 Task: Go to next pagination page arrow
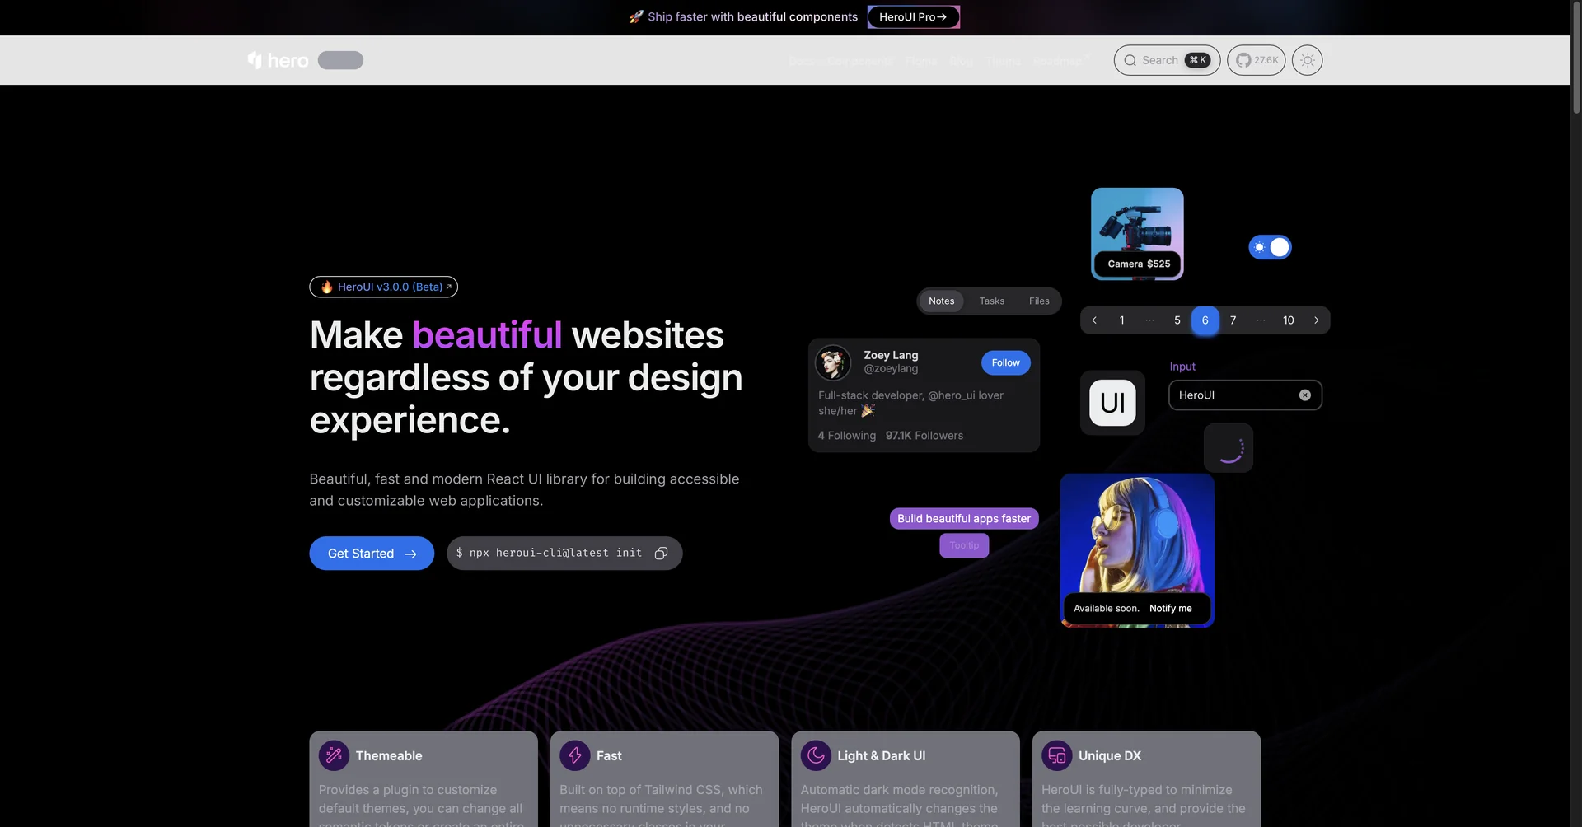[x=1317, y=320]
